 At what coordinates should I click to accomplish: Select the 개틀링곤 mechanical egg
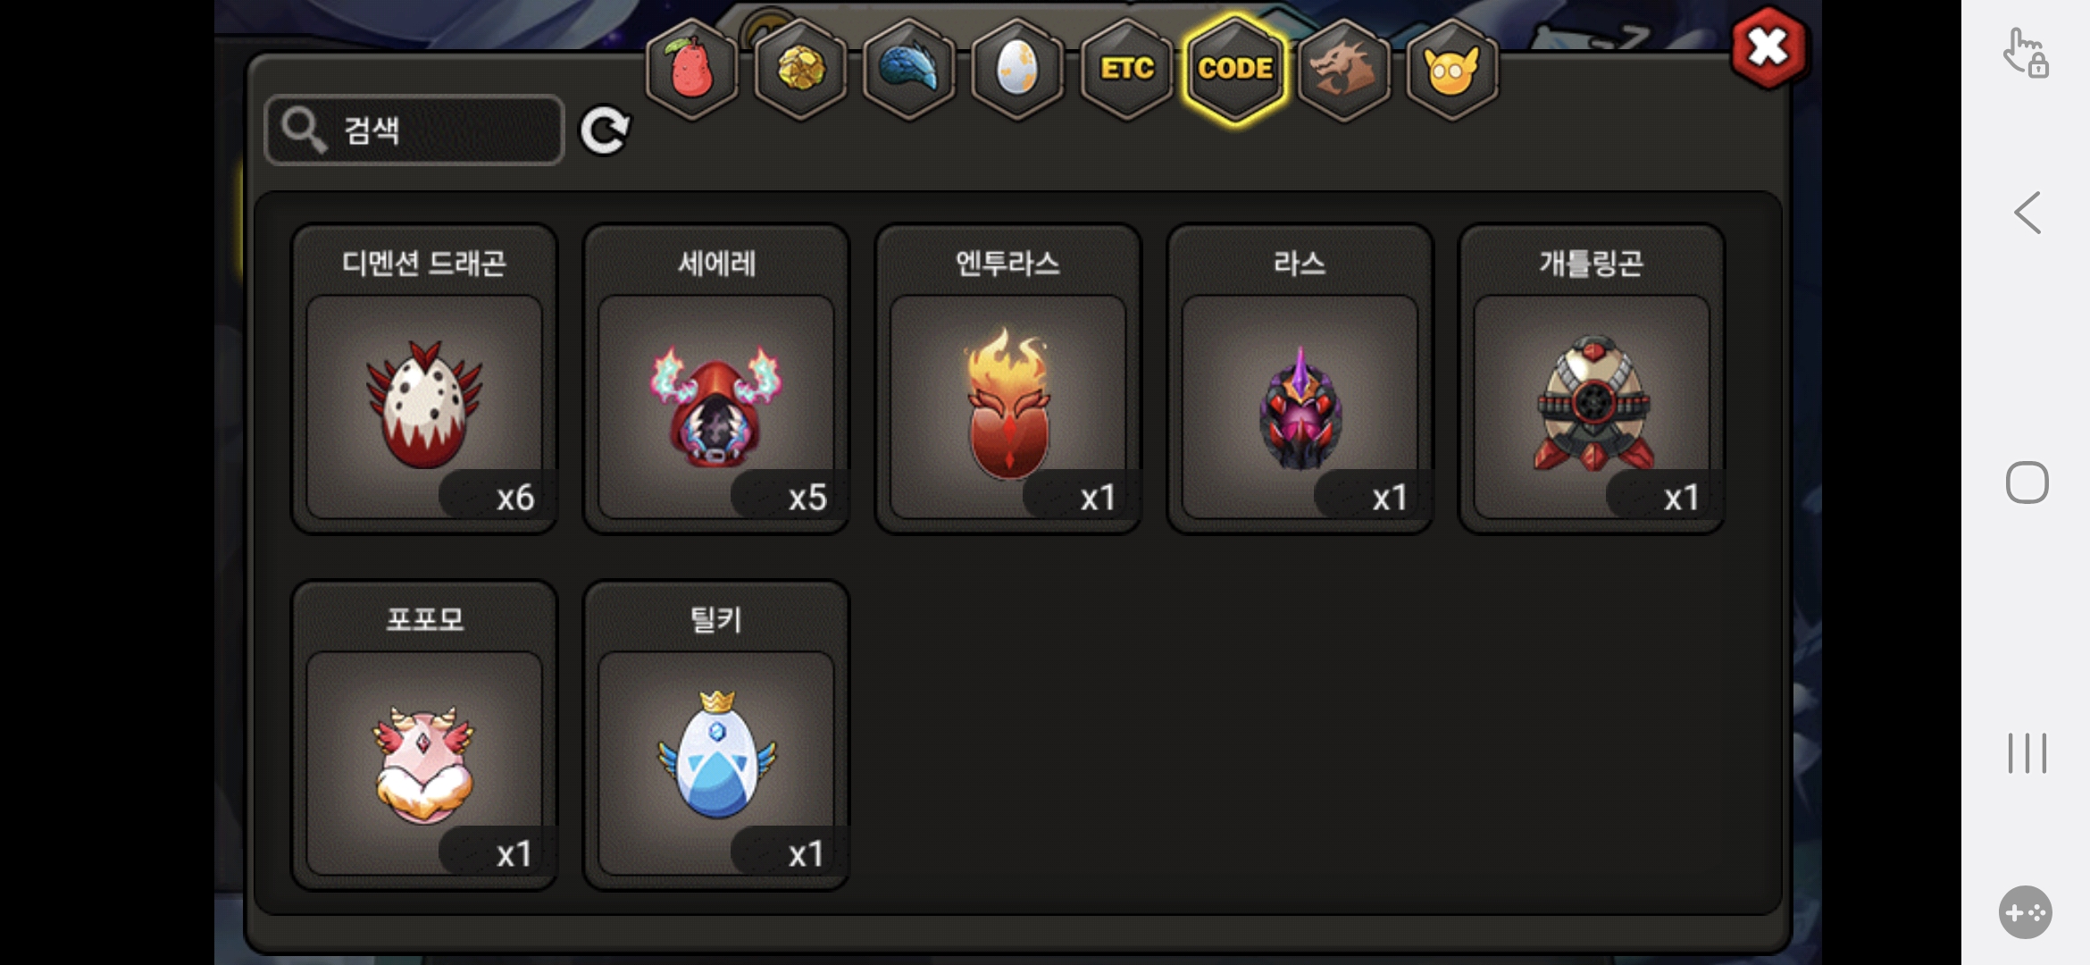click(1592, 379)
